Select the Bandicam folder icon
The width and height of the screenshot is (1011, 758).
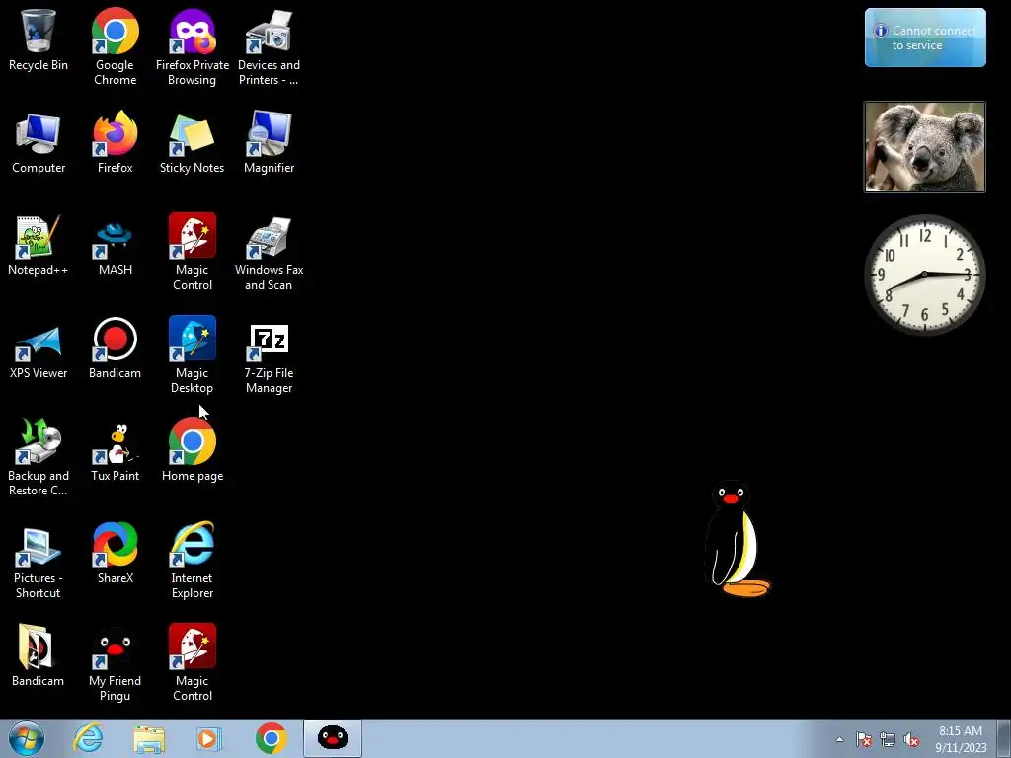39,655
